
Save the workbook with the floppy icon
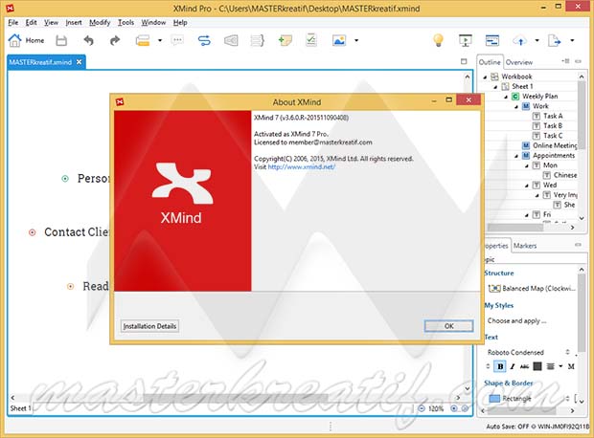(61, 40)
